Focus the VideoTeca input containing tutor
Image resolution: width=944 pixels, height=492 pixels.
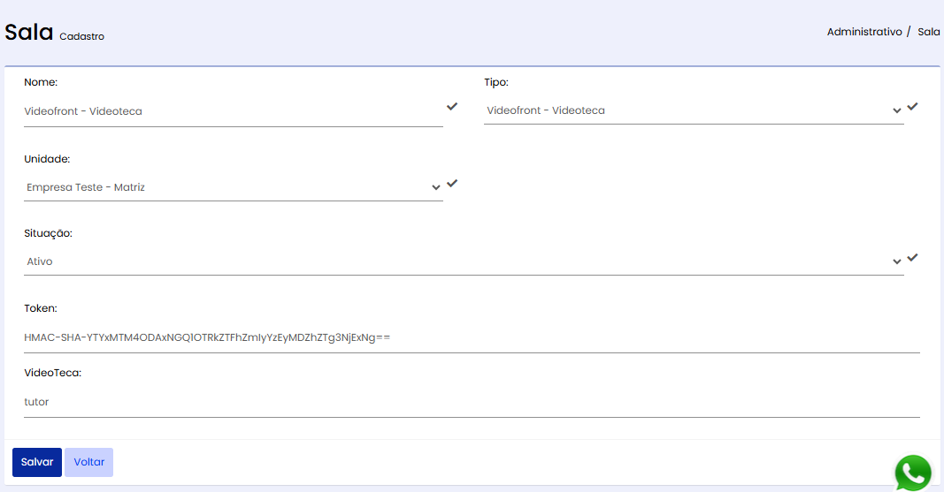pyautogui.click(x=472, y=402)
